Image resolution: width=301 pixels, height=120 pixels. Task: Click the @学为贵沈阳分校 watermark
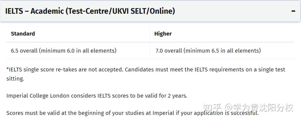(259, 107)
